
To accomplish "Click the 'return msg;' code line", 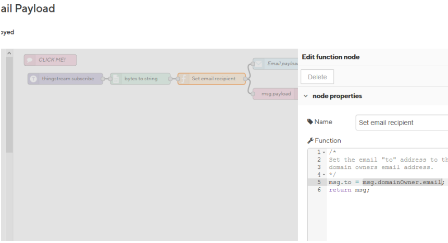I will 349,190.
